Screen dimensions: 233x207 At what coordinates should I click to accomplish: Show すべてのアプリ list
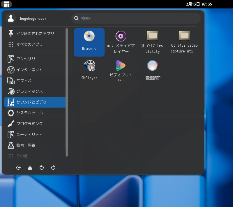(x=35, y=44)
